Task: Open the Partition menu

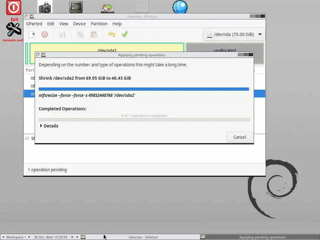Action: pyautogui.click(x=99, y=24)
